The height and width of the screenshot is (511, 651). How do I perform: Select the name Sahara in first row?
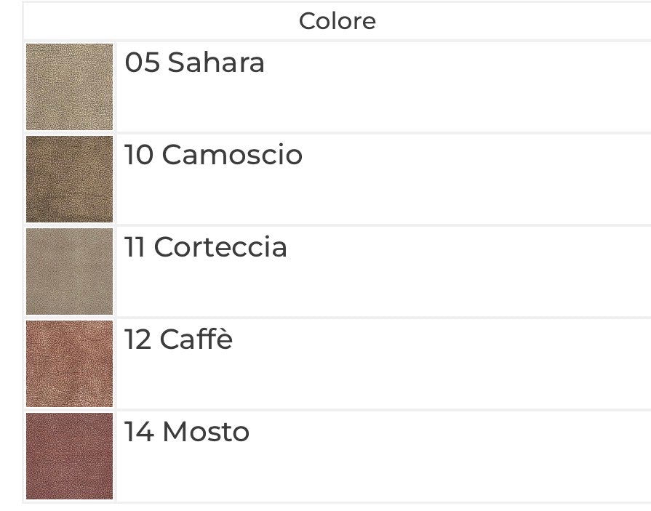pyautogui.click(x=216, y=63)
